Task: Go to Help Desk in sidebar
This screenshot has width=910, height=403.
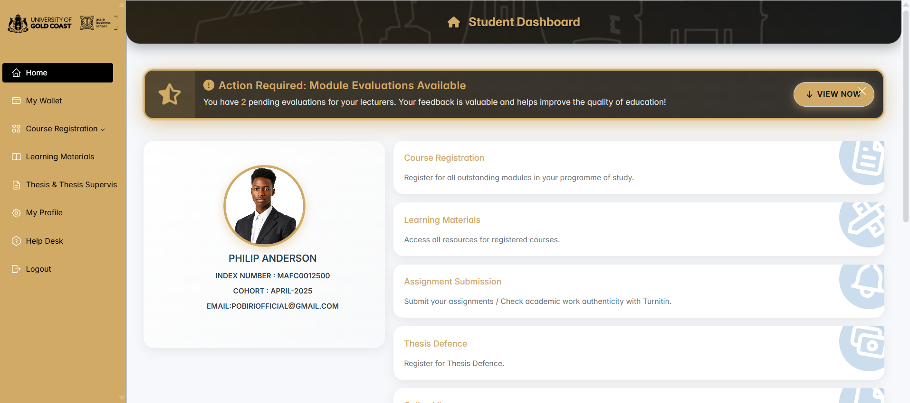Action: tap(44, 241)
